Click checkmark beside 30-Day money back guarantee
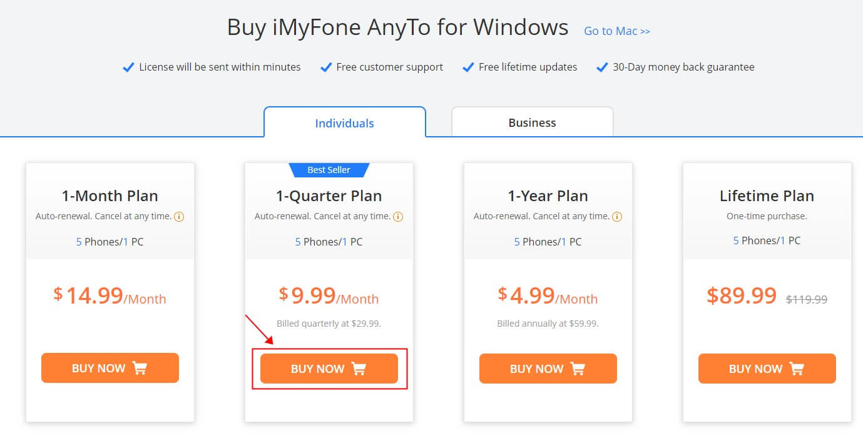863x436 pixels. tap(602, 67)
